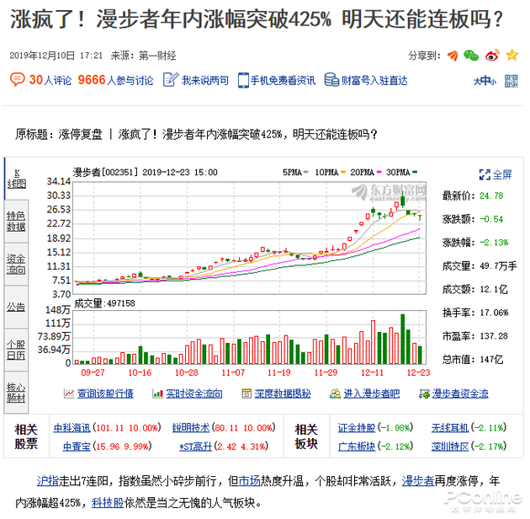Click the 10-28 date axis label
This screenshot has height=519, width=530.
[x=187, y=372]
